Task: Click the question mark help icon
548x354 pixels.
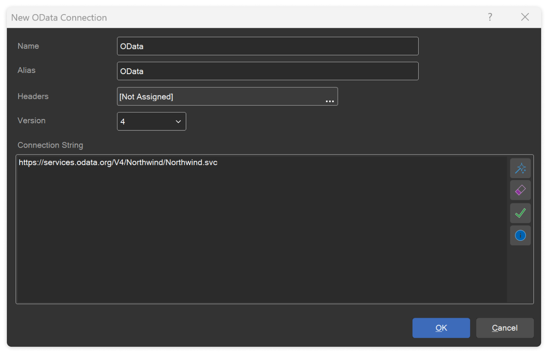Action: click(x=490, y=17)
